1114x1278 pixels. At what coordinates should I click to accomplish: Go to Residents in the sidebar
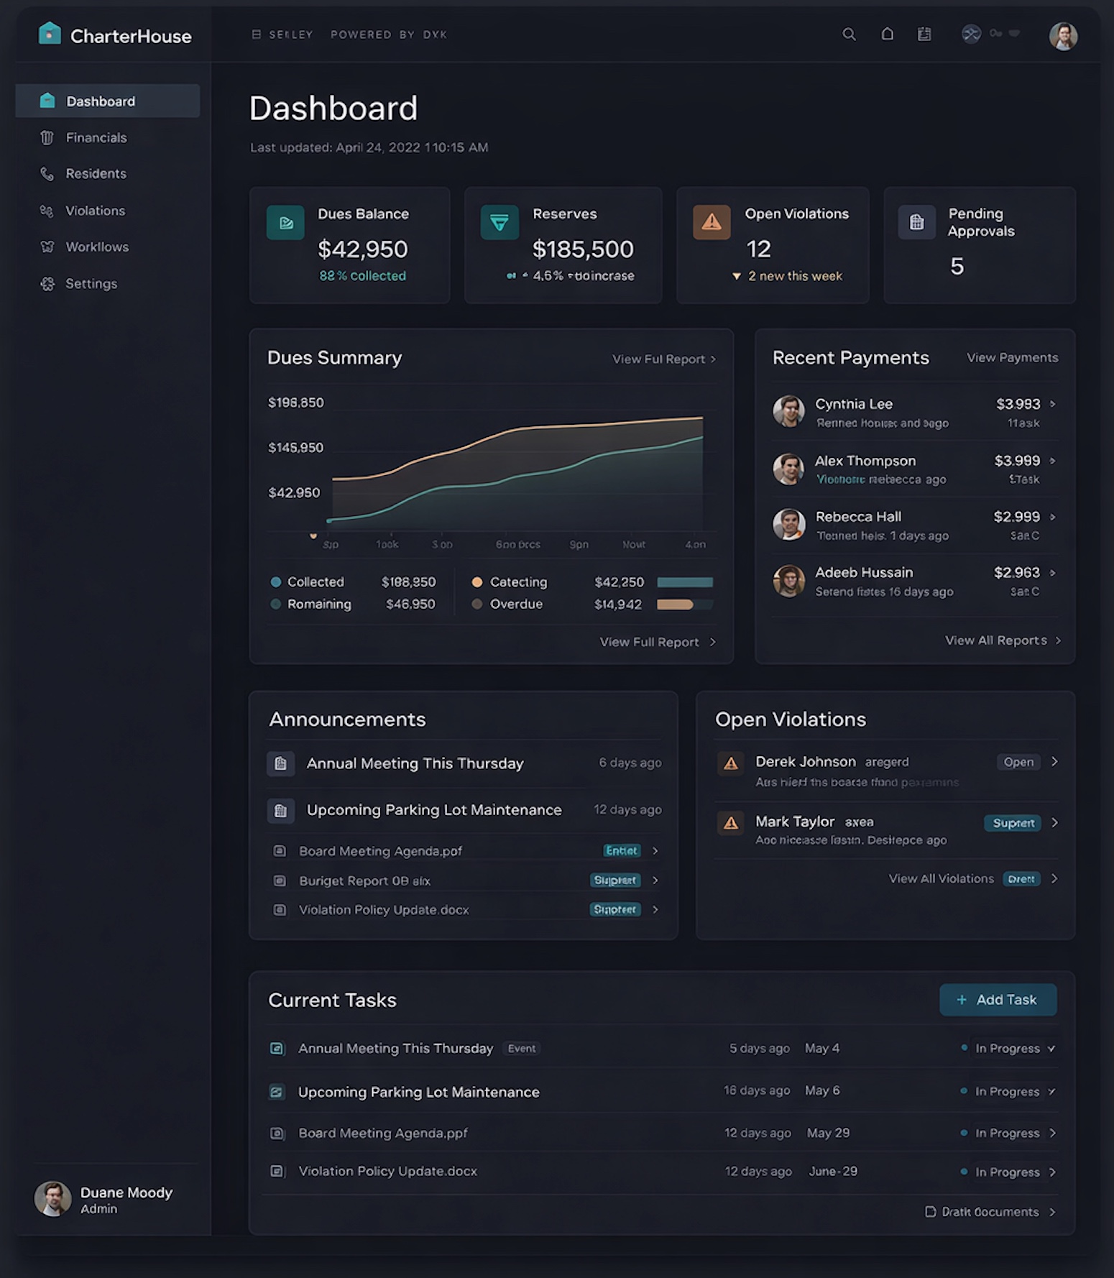click(96, 174)
